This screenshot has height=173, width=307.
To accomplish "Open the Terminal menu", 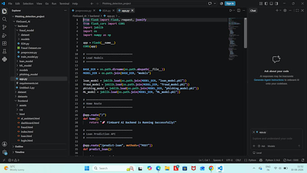I will (64, 4).
